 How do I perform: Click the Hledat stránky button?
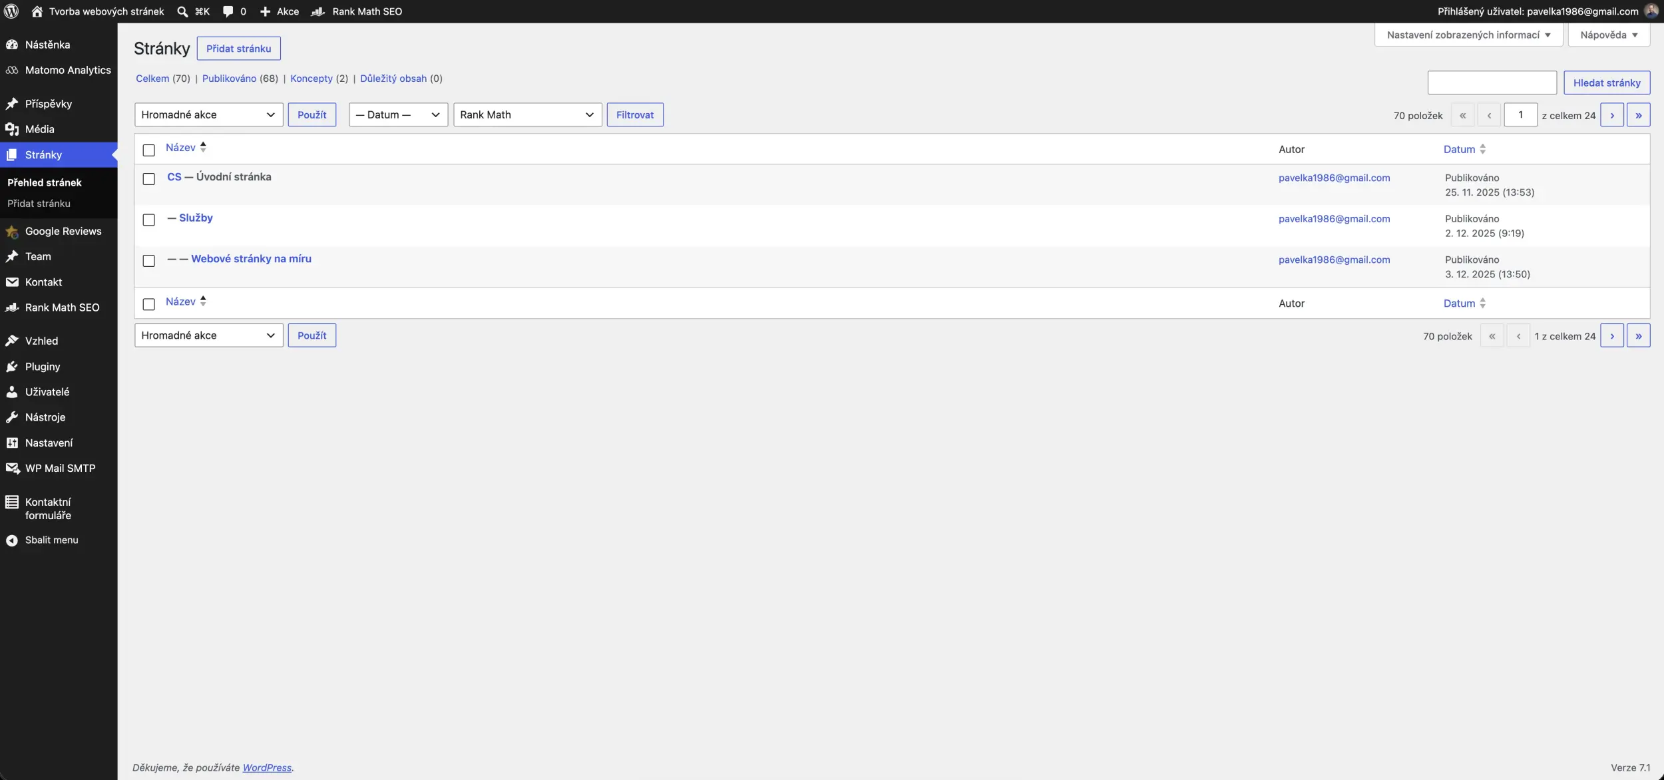[x=1607, y=83]
